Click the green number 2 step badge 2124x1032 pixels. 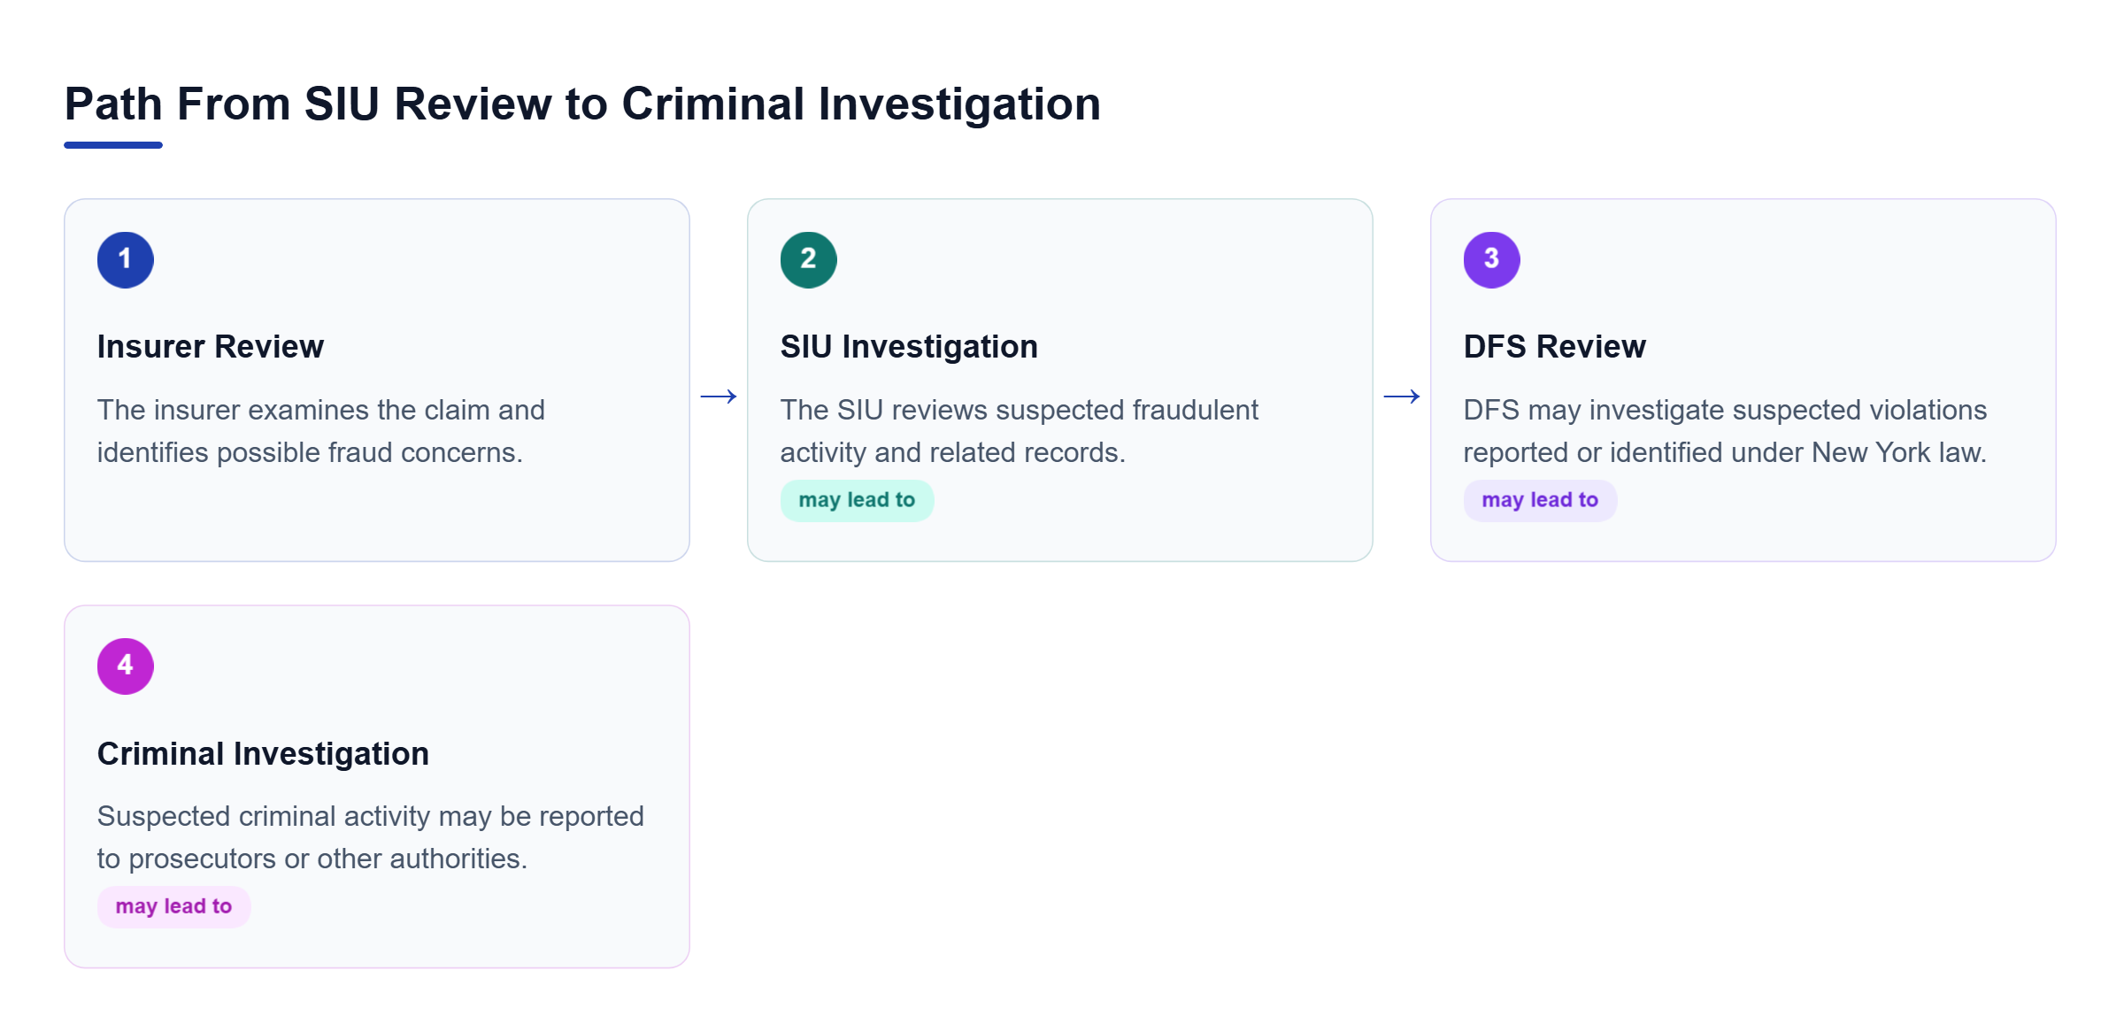(809, 259)
